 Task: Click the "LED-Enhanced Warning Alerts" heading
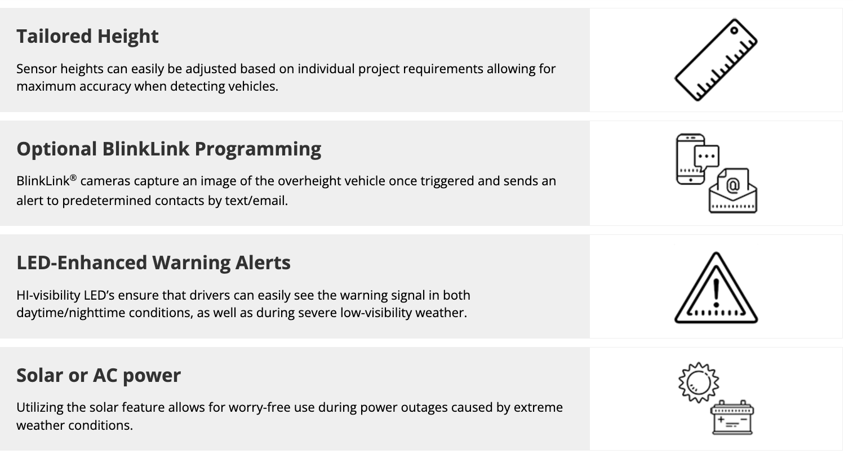tap(153, 262)
